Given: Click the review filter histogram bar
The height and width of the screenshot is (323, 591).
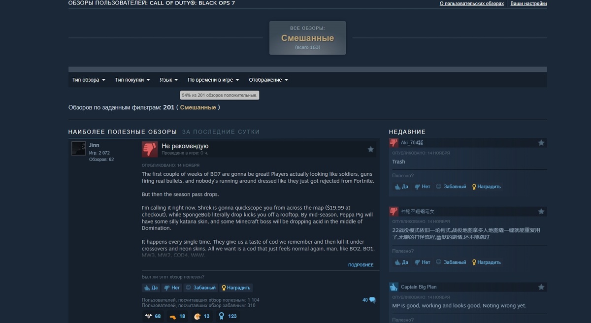Looking at the screenshot, I should pyautogui.click(x=307, y=69).
